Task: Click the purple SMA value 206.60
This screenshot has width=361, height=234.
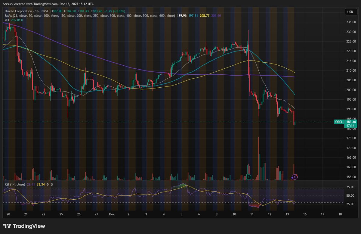Action: tap(216, 16)
